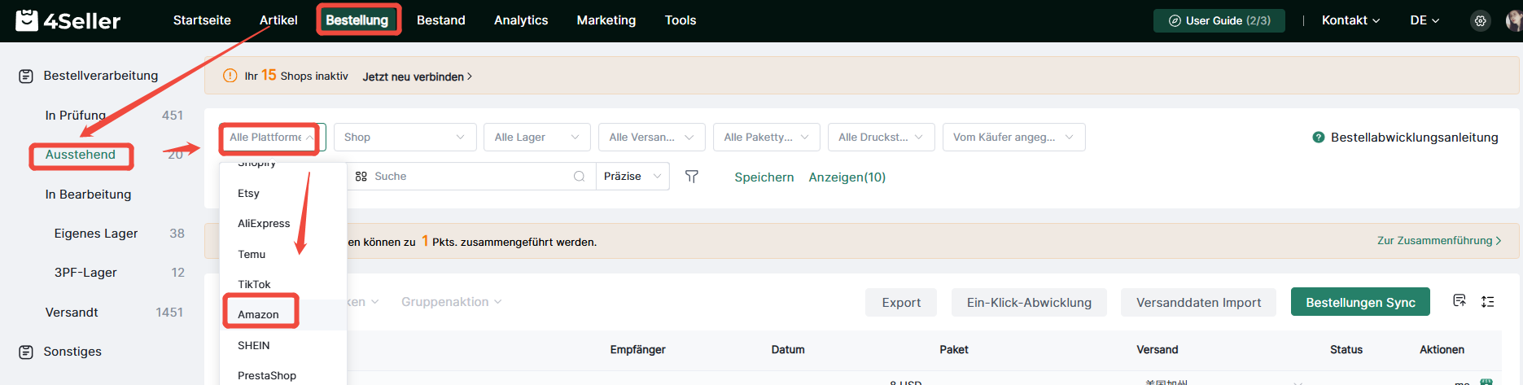Choose Temu in platform list
The height and width of the screenshot is (385, 1523).
click(x=283, y=255)
